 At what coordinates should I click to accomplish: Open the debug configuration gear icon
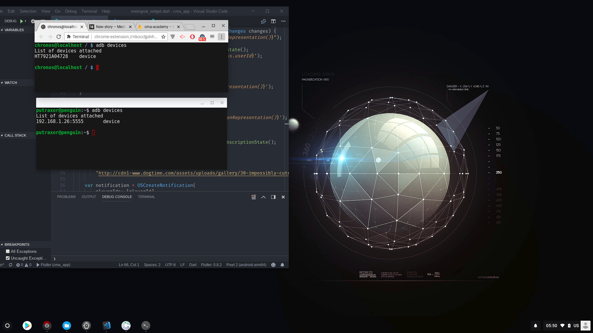point(33,21)
